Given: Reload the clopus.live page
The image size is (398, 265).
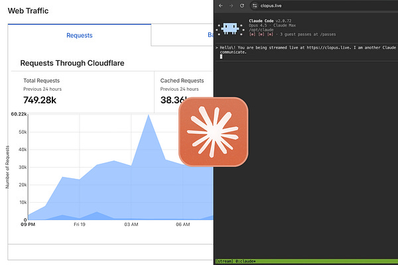Looking at the screenshot, I should [242, 5].
